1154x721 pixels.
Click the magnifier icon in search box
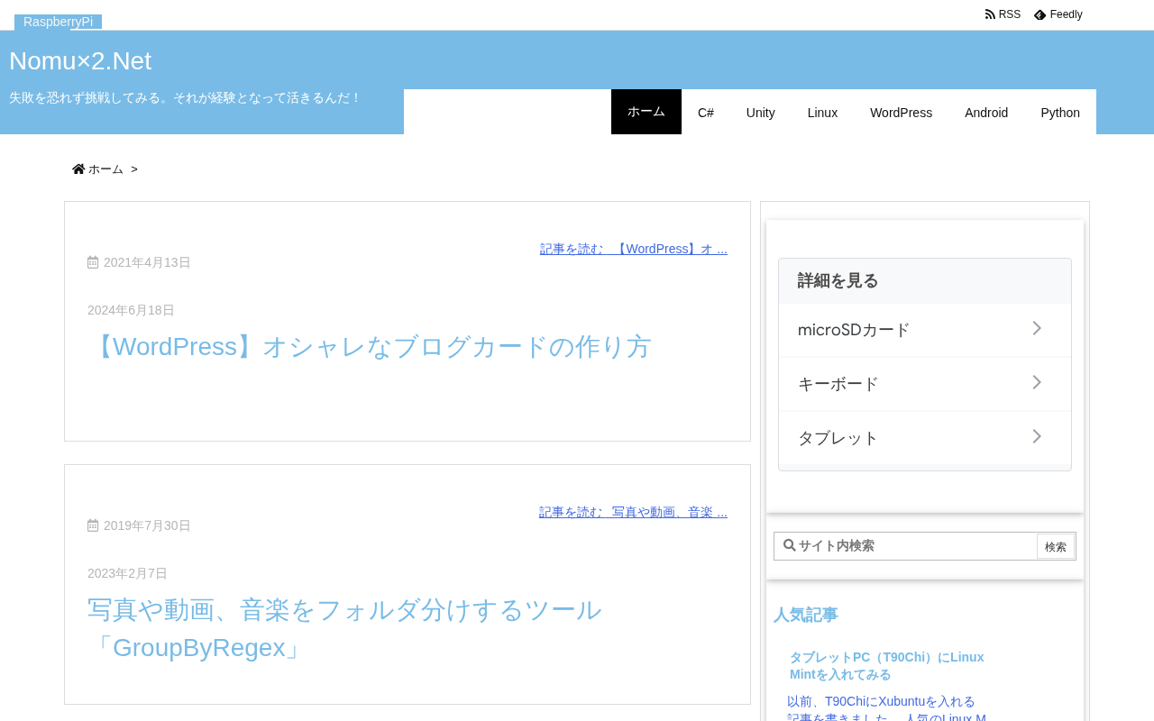coord(790,545)
